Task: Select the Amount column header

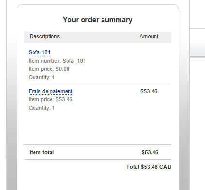Action: 149,36
